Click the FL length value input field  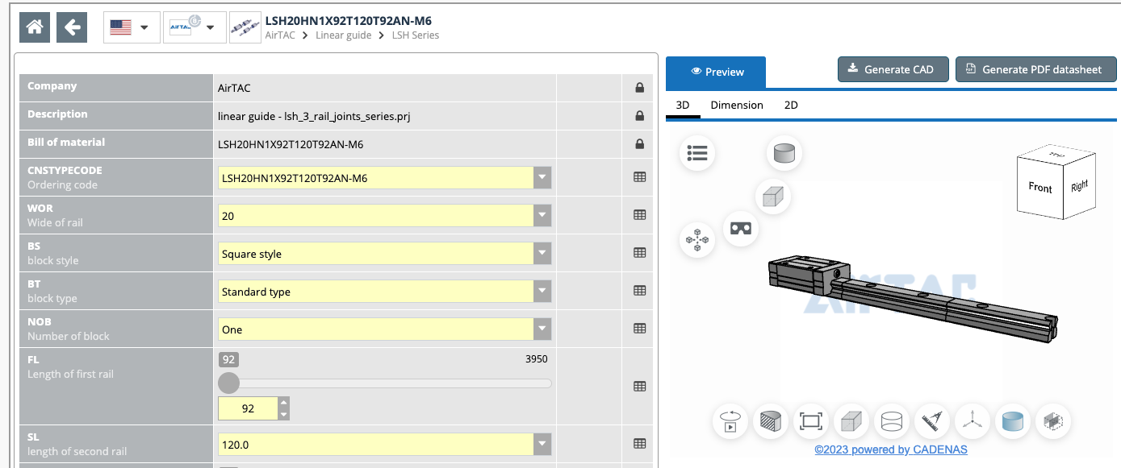(x=248, y=408)
